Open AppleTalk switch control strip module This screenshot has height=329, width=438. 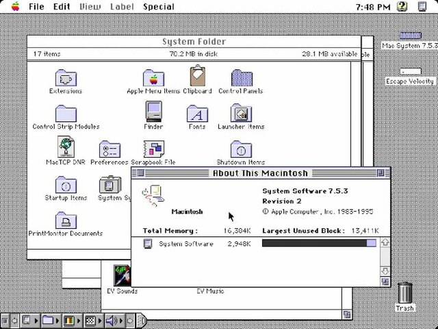click(29, 320)
